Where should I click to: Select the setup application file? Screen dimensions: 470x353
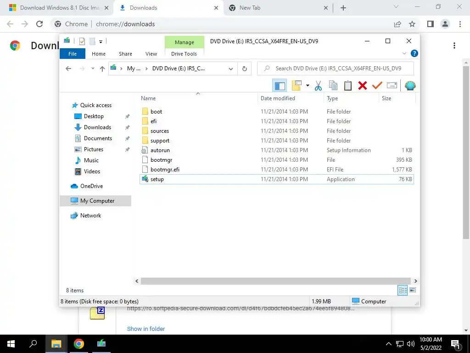pyautogui.click(x=157, y=179)
